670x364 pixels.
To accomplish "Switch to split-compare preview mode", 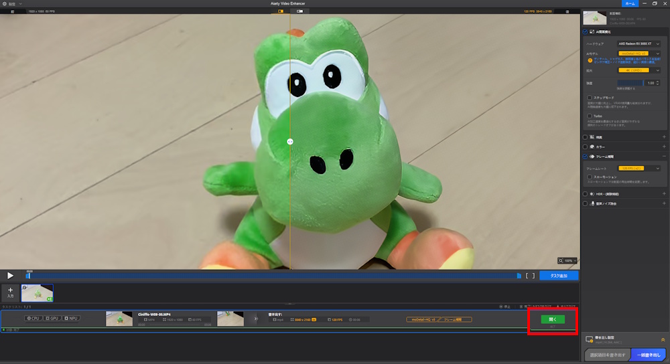I will pos(281,11).
